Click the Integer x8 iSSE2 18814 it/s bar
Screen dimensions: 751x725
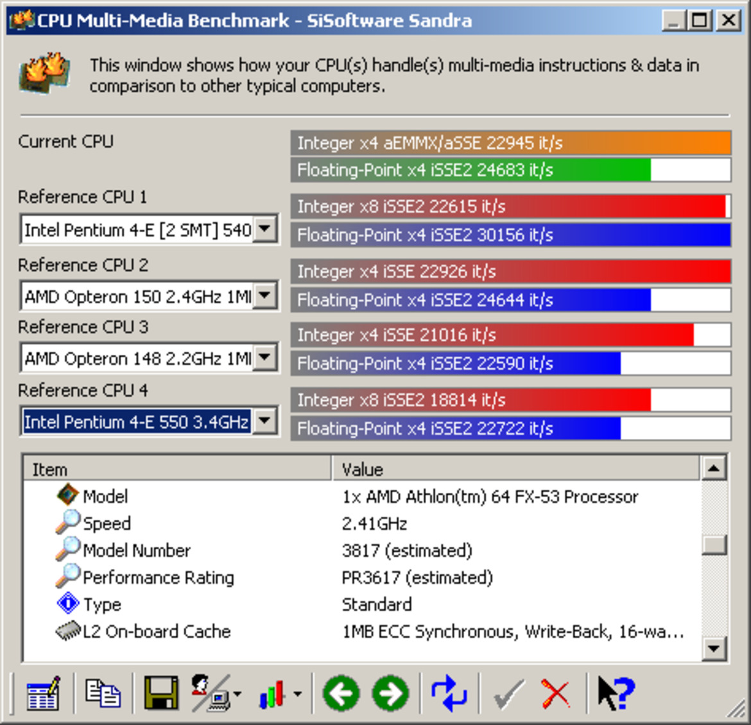[510, 400]
